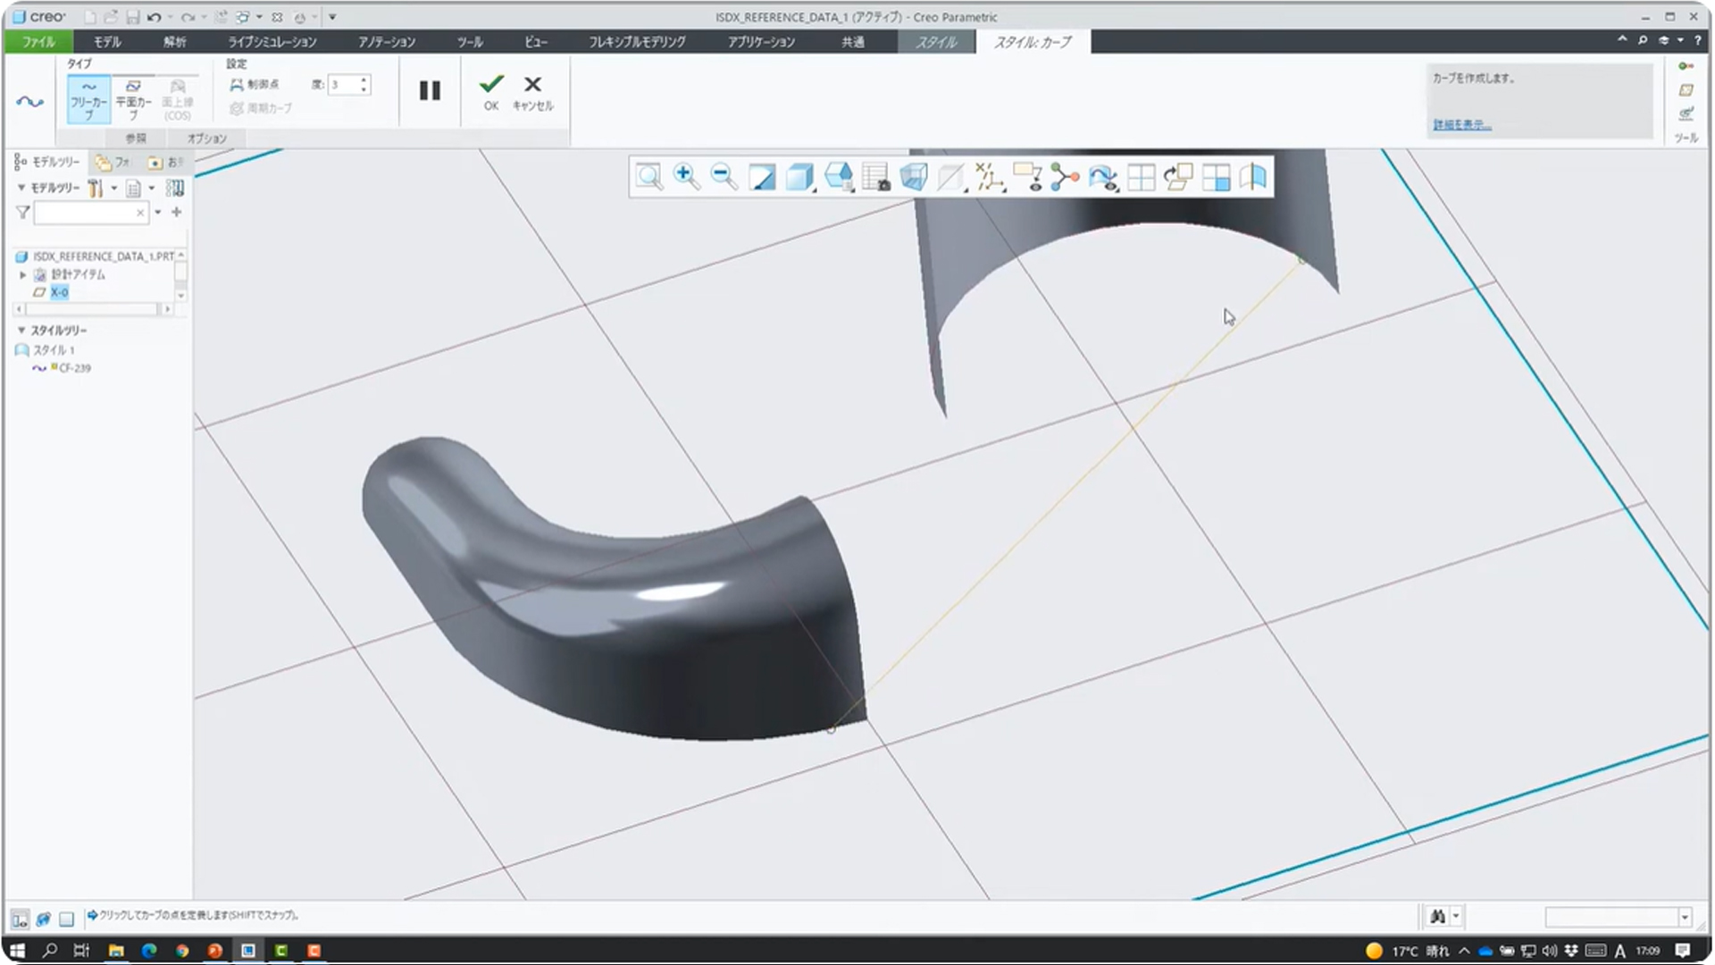The width and height of the screenshot is (1715, 965).
Task: Toggle datum display filters icon
Action: click(989, 177)
